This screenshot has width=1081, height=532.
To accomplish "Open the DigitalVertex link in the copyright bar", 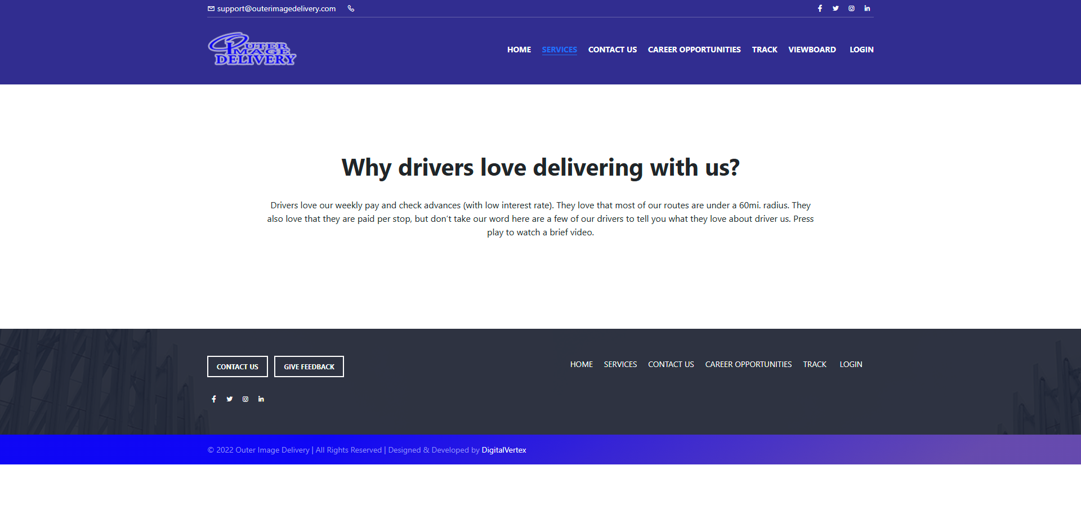I will click(503, 450).
